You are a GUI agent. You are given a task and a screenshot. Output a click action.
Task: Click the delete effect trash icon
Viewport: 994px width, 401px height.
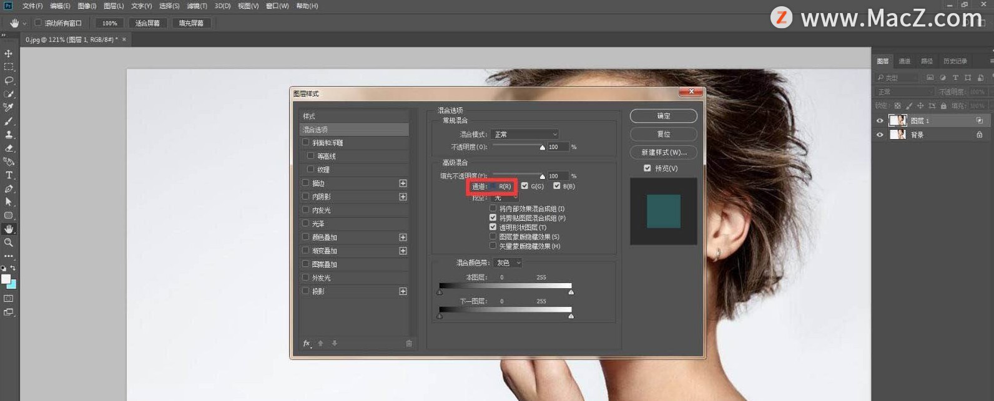pyautogui.click(x=409, y=344)
